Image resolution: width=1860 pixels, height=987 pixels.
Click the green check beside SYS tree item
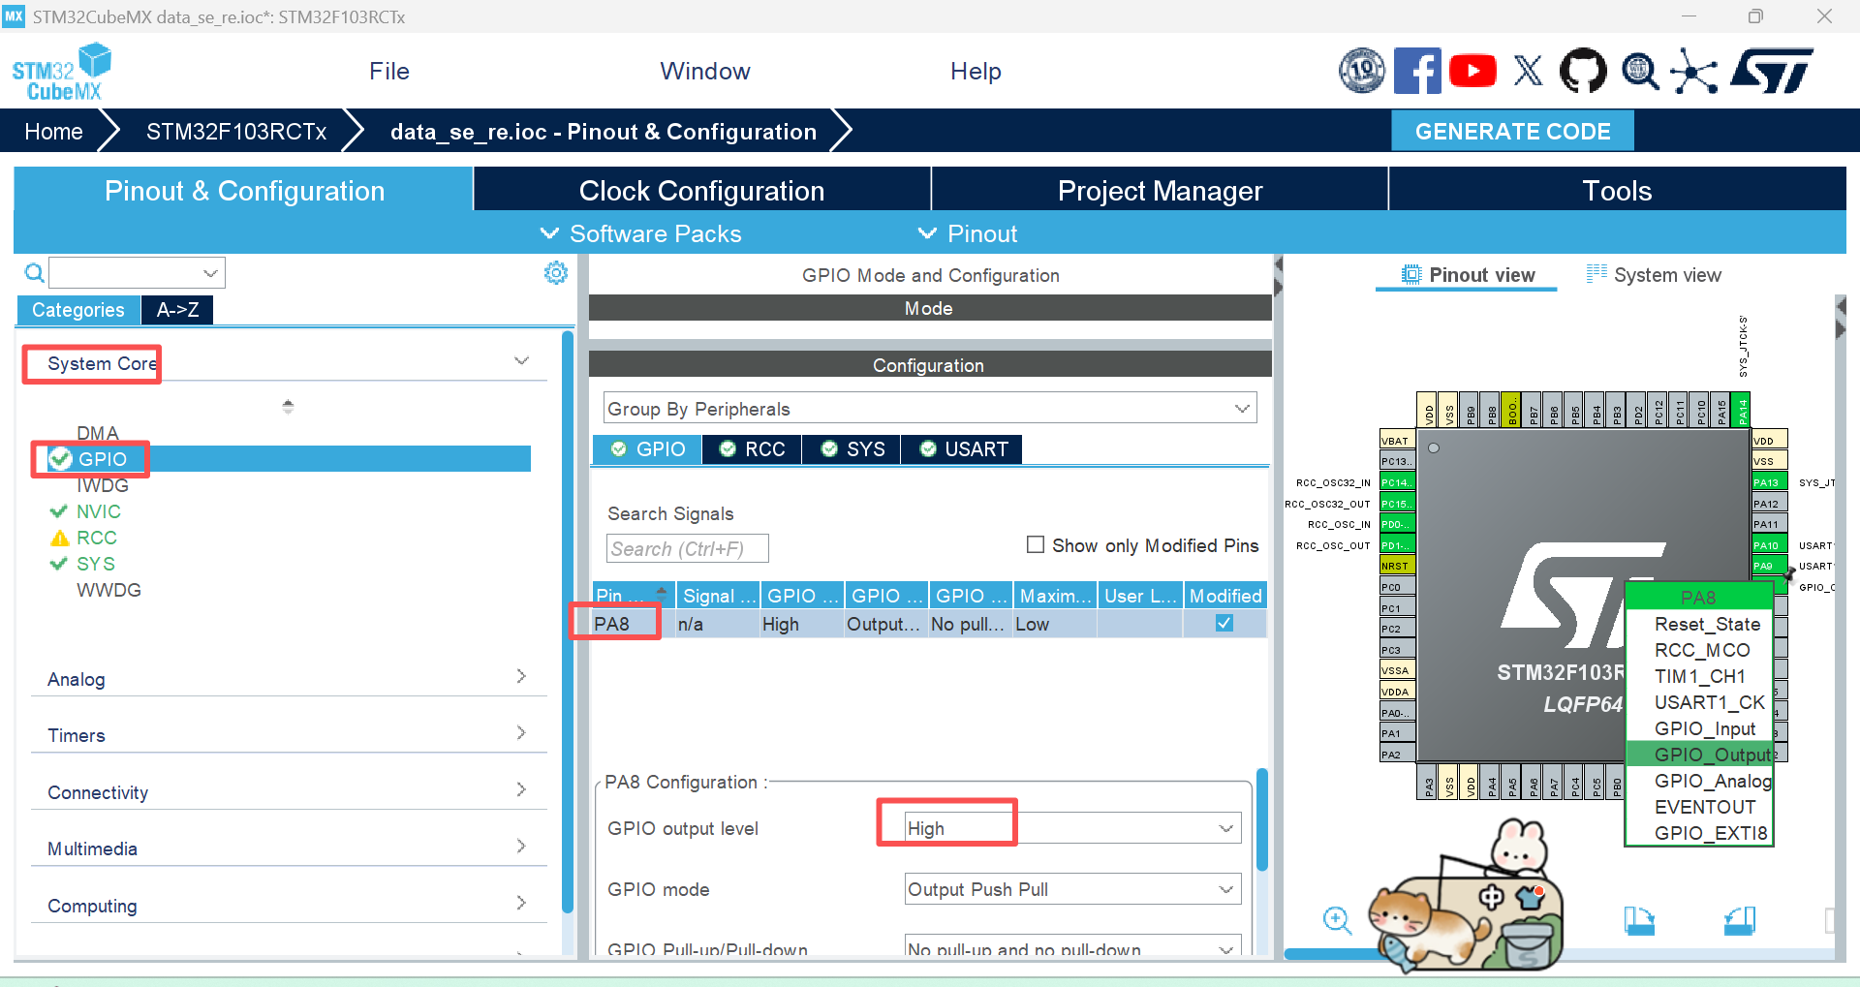(x=58, y=564)
